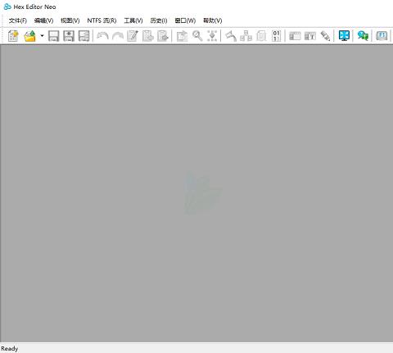The height and width of the screenshot is (353, 393).
Task: Expand the Open file dropdown arrow
Action: pyautogui.click(x=42, y=36)
